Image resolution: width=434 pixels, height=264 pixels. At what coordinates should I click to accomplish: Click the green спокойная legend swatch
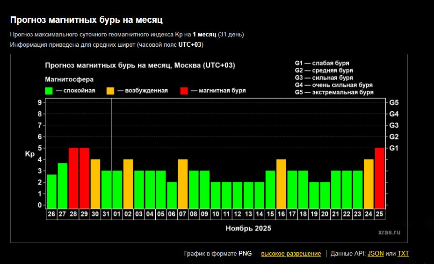point(49,91)
